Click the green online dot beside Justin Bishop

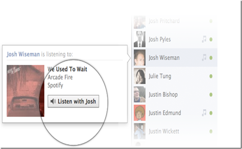(211, 94)
